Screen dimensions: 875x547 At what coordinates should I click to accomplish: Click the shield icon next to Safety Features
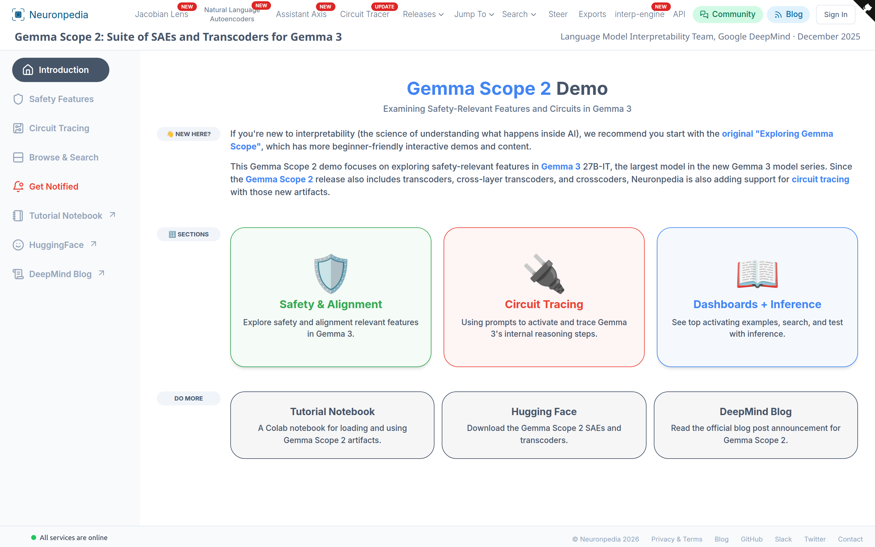coord(18,99)
